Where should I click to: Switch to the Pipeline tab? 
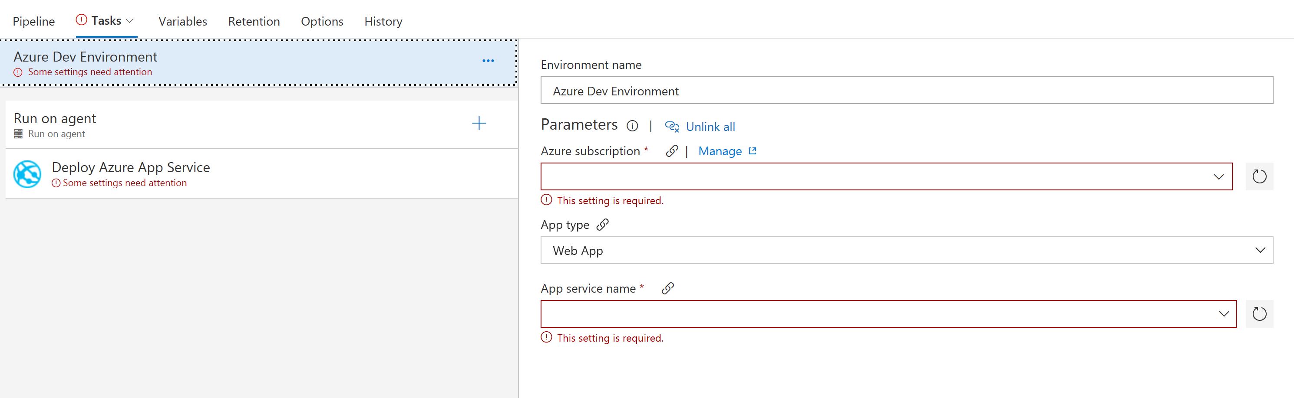(34, 22)
